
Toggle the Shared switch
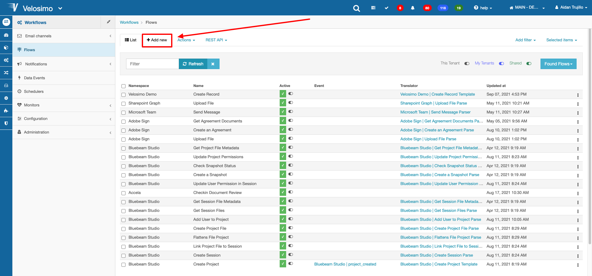pyautogui.click(x=529, y=64)
